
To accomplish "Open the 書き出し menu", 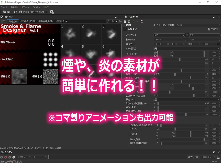I will 14,7.
